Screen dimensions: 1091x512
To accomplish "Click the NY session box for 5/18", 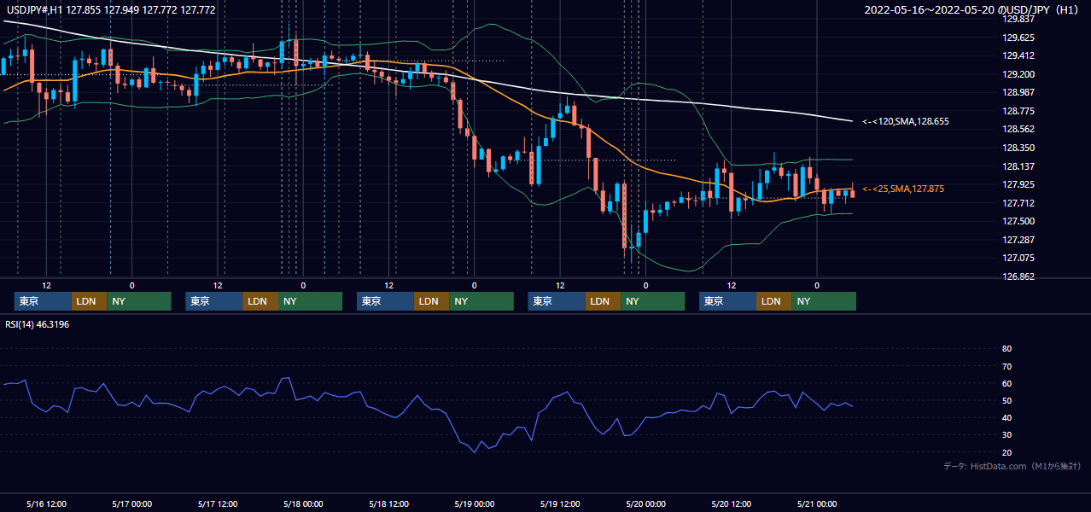I will pyautogui.click(x=481, y=301).
